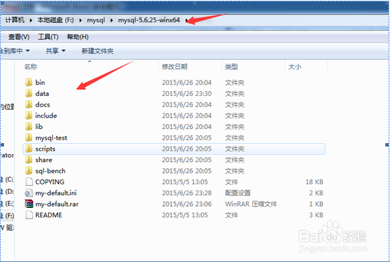
Task: Select the share folder icon
Action: click(x=28, y=159)
